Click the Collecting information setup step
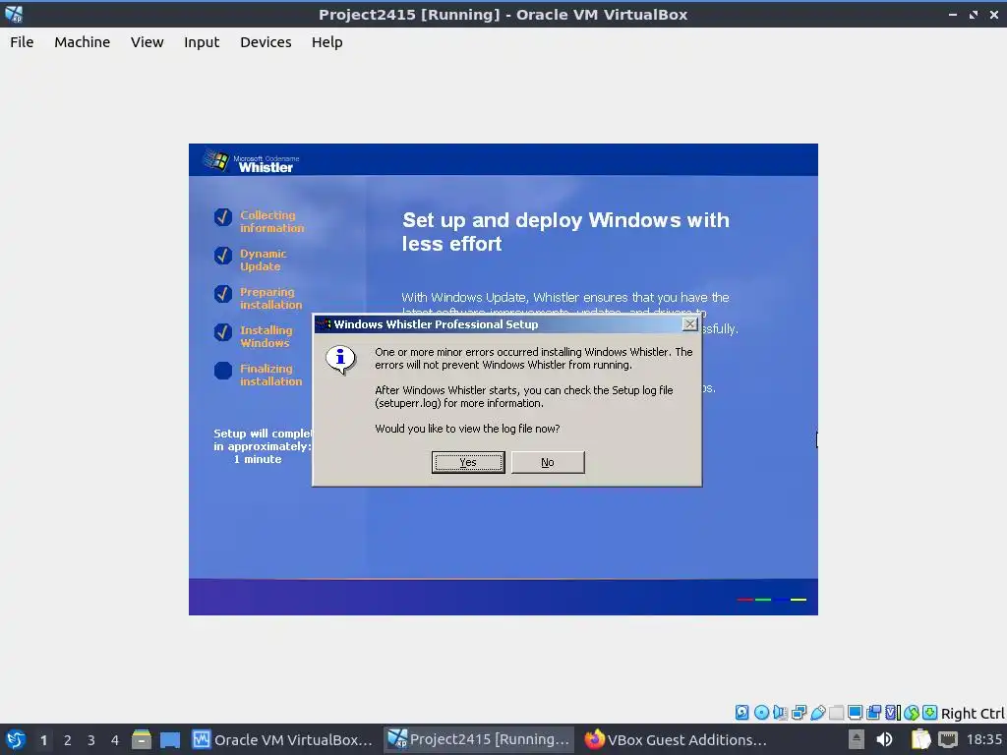Image resolution: width=1007 pixels, height=755 pixels. coord(260,221)
